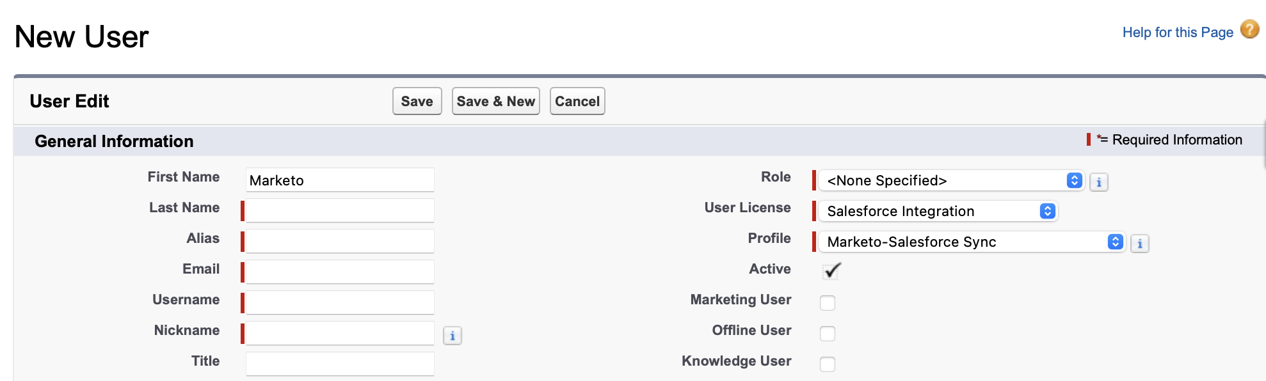
Task: Uncheck the Active checkbox
Action: coord(829,271)
